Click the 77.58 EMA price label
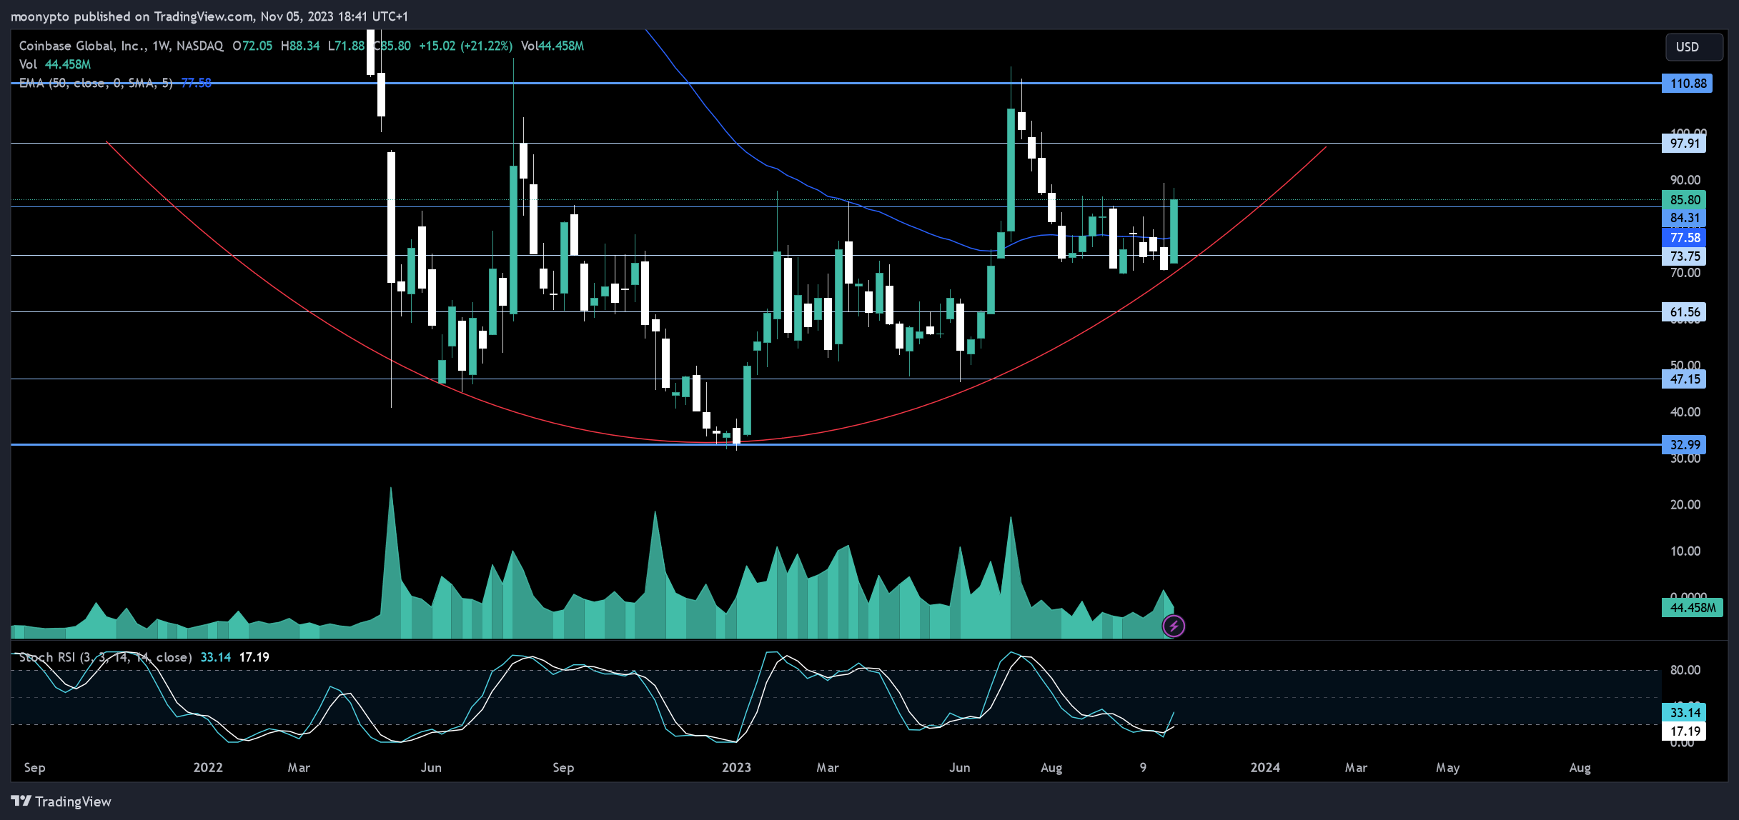Viewport: 1739px width, 820px height. point(1684,238)
